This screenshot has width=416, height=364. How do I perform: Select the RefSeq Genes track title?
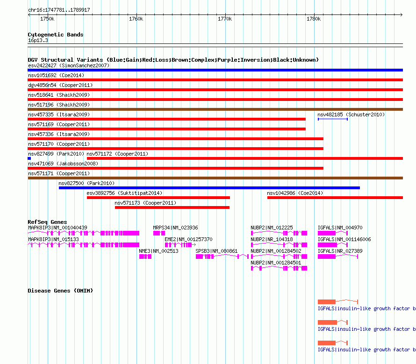47,222
